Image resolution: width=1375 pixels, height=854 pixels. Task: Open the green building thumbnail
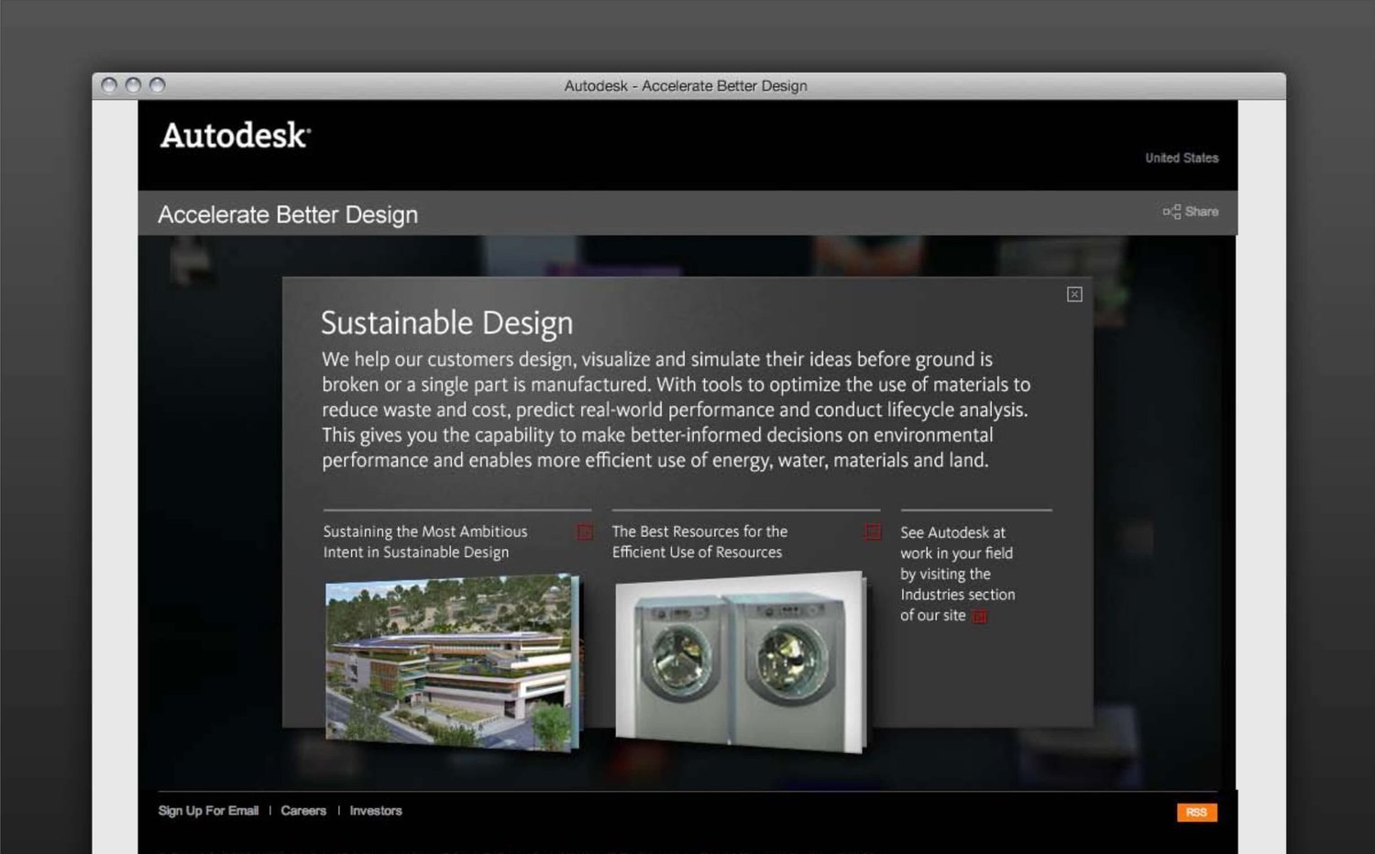pyautogui.click(x=453, y=661)
